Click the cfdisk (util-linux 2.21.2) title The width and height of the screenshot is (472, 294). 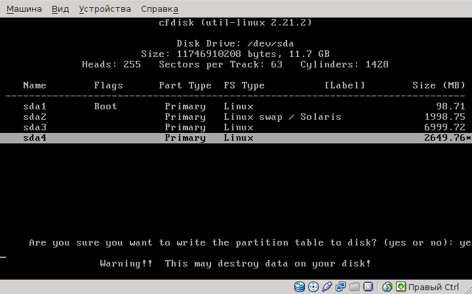235,22
